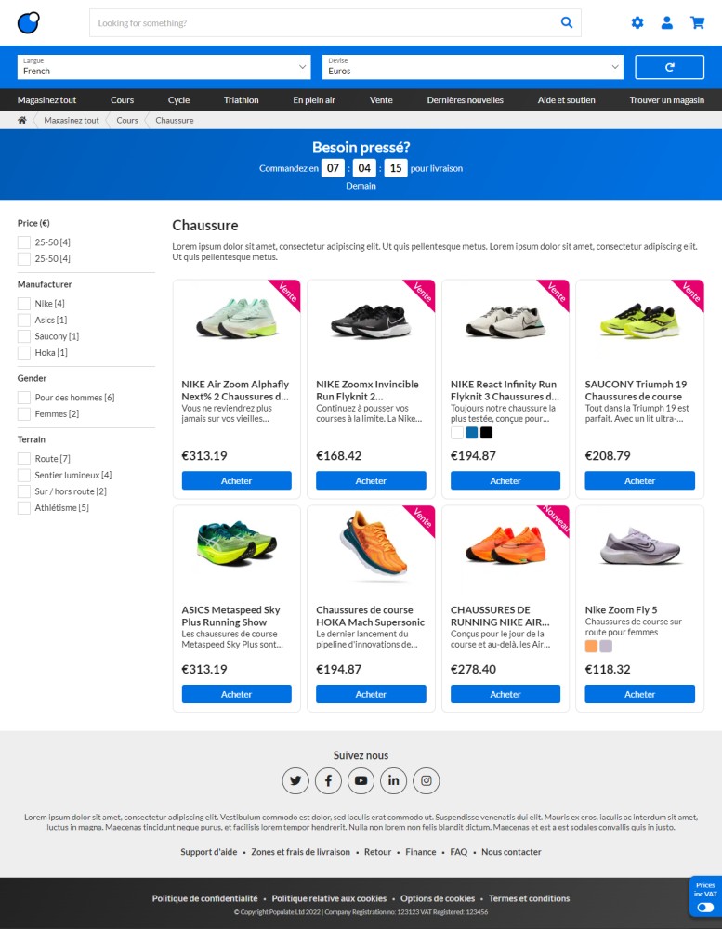Click Acheter for ASICS Metaspeed Sky Plus
This screenshot has width=722, height=929.
click(237, 694)
